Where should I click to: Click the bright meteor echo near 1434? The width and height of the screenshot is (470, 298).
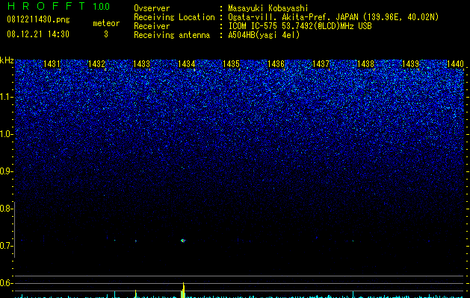183,241
